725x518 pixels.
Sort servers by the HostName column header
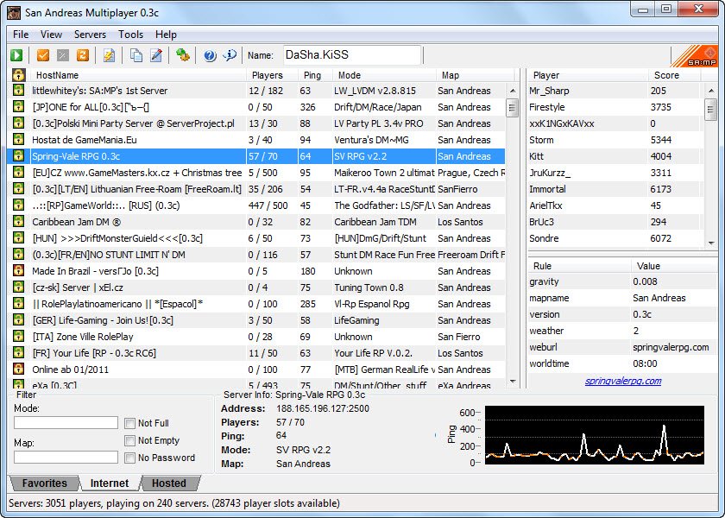[x=138, y=75]
